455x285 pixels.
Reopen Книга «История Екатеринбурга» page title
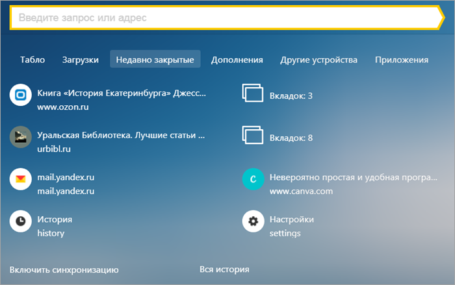click(122, 93)
